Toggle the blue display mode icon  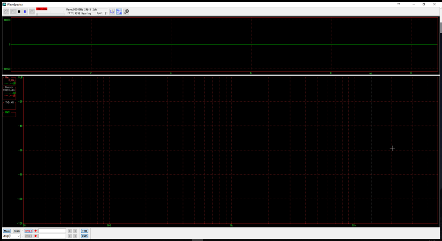[x=119, y=12]
